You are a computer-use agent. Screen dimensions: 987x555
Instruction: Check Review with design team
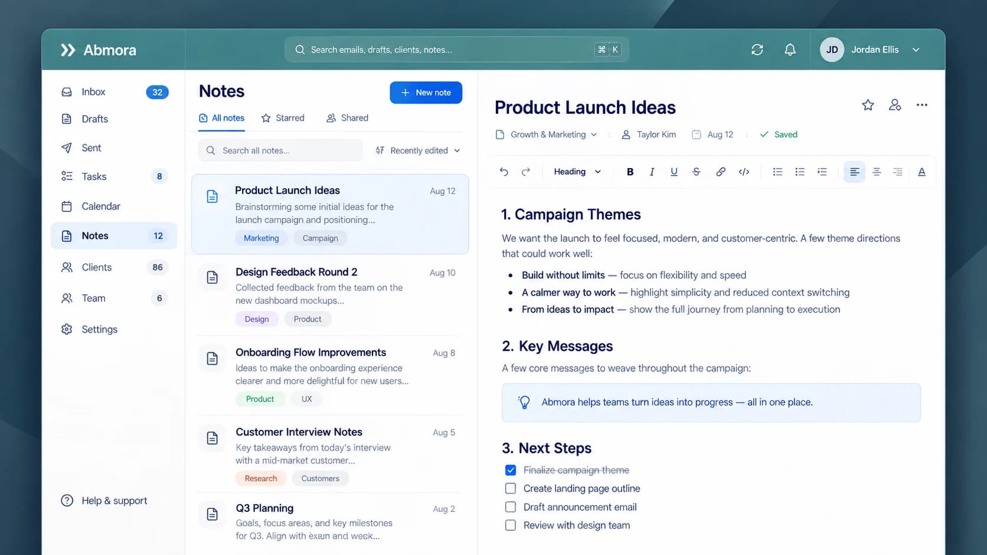click(511, 525)
